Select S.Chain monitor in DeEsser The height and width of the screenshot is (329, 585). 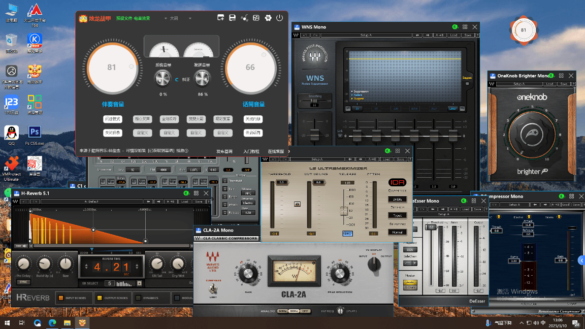click(x=410, y=287)
